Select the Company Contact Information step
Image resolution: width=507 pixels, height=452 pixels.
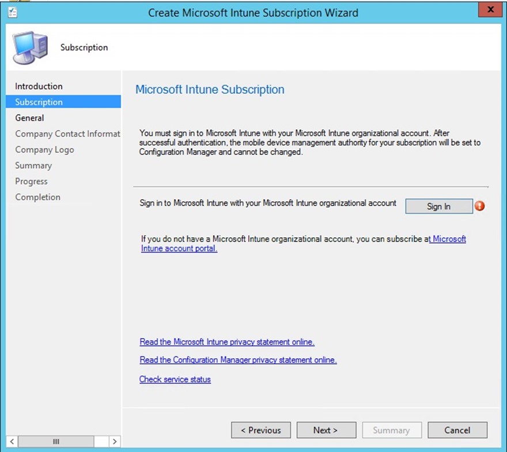click(x=67, y=134)
